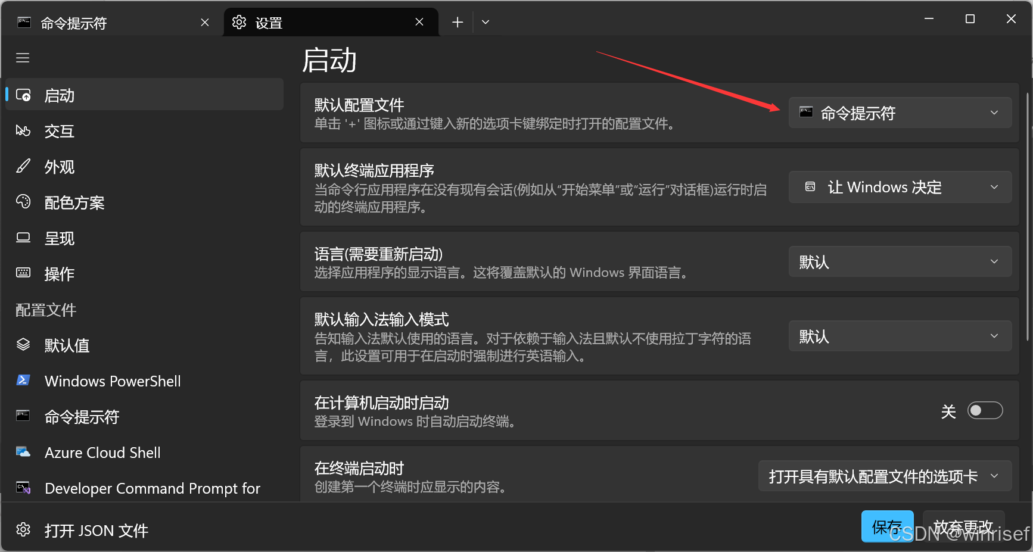Viewport: 1033px width, 552px height.
Task: Add a new tab with plus button
Action: [458, 22]
